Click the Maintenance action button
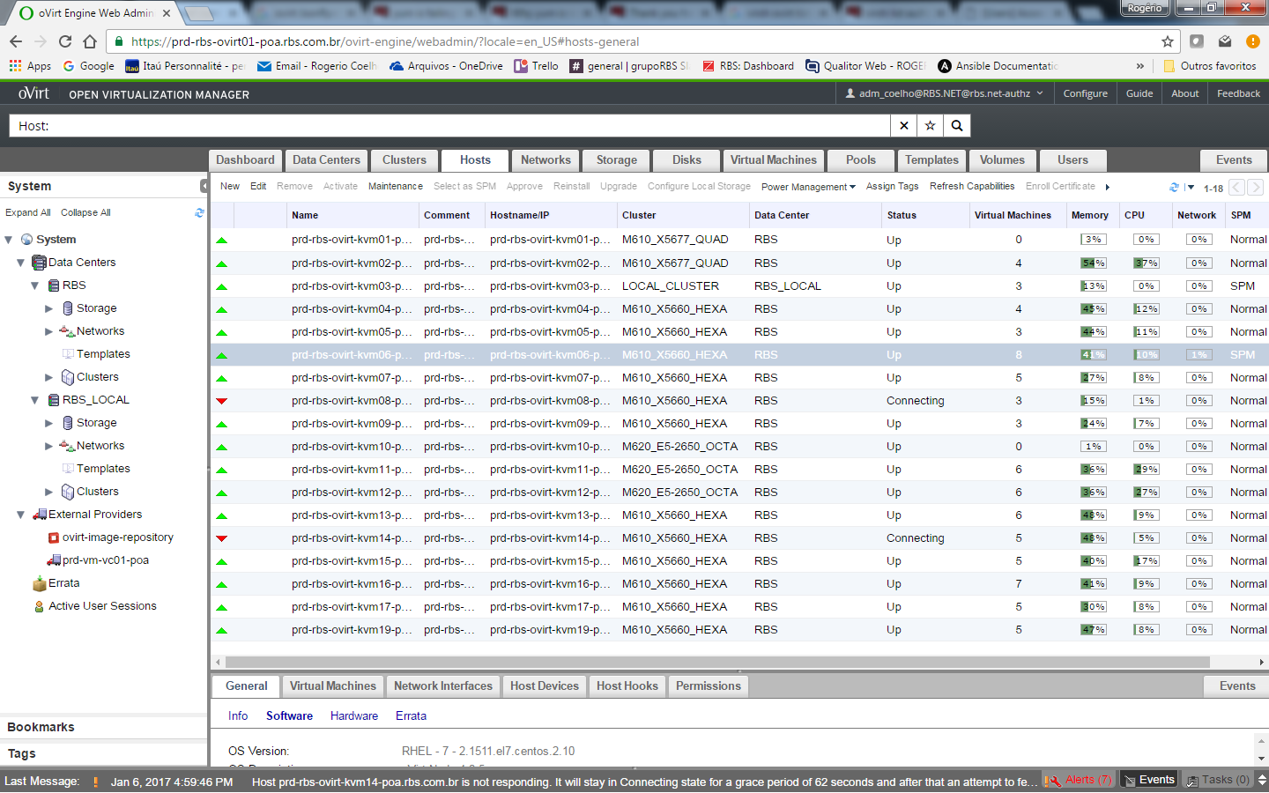This screenshot has height=793, width=1269. tap(395, 187)
